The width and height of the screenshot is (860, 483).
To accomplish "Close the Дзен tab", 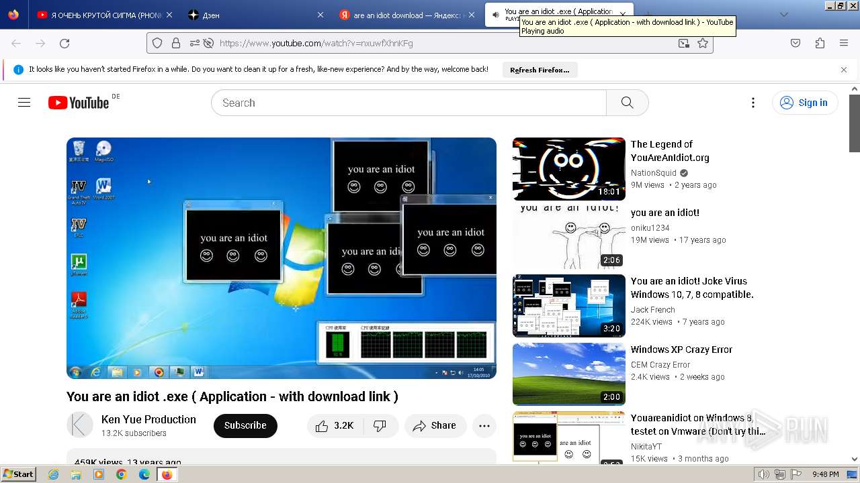I will click(x=320, y=15).
